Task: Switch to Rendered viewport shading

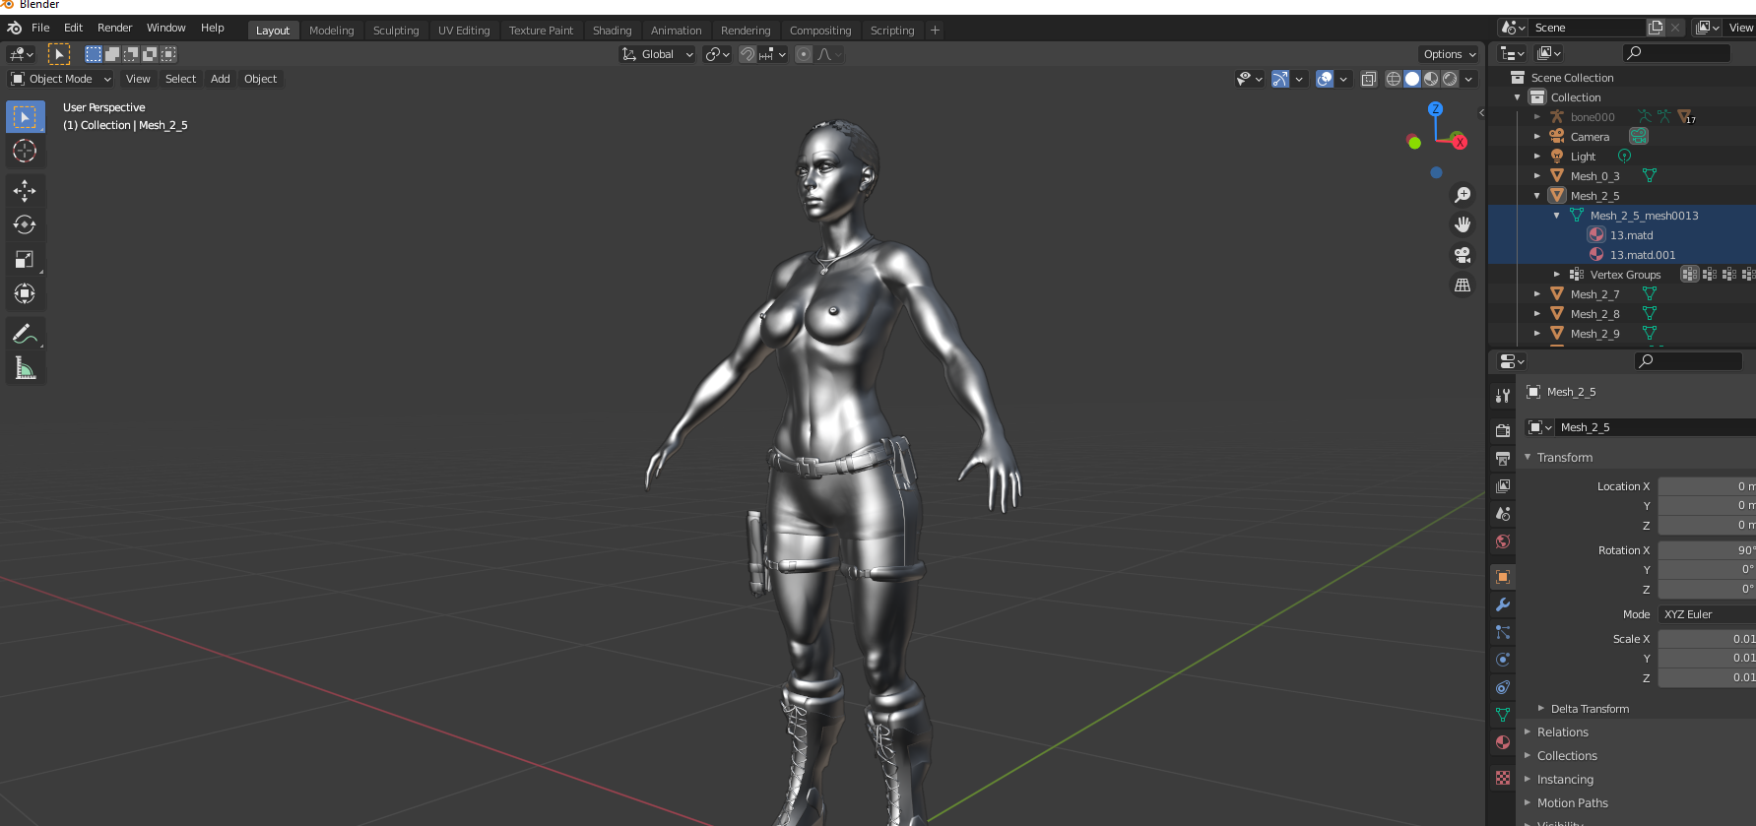Action: point(1450,79)
